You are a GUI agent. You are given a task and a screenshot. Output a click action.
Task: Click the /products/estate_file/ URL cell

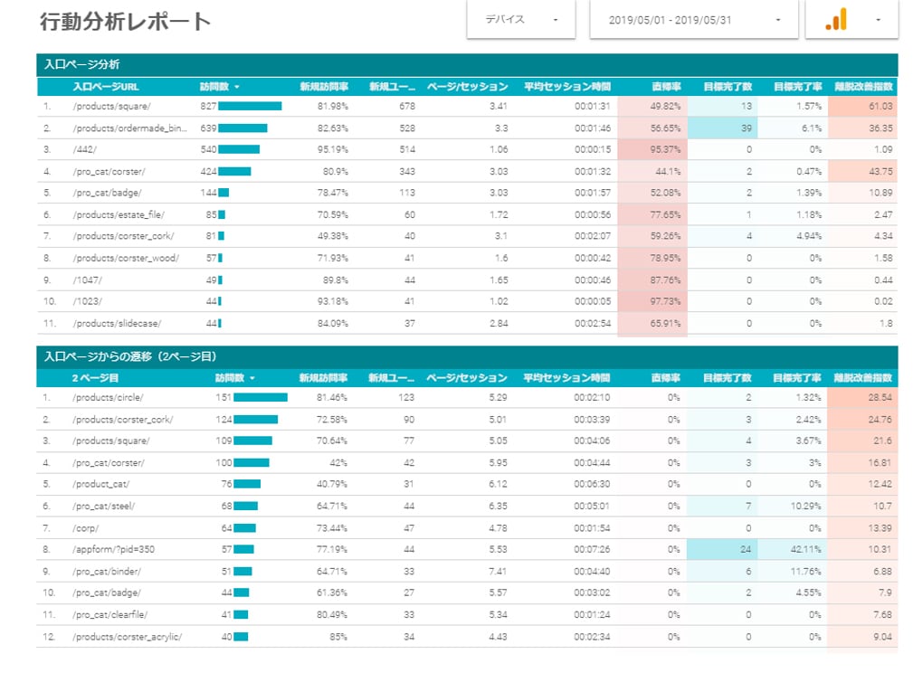(119, 214)
